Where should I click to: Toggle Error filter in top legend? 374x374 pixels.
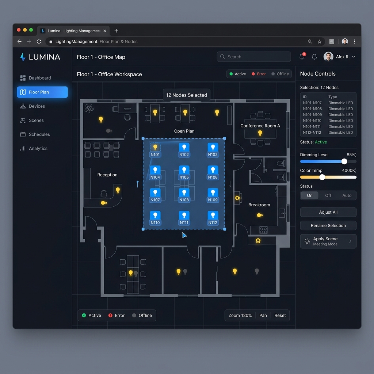[259, 74]
